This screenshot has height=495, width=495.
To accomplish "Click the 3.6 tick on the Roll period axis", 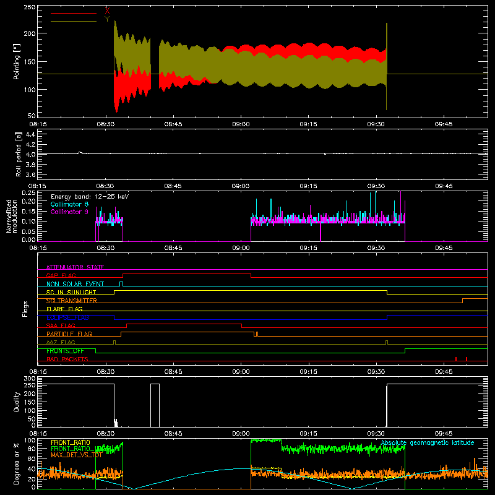I will (30, 174).
